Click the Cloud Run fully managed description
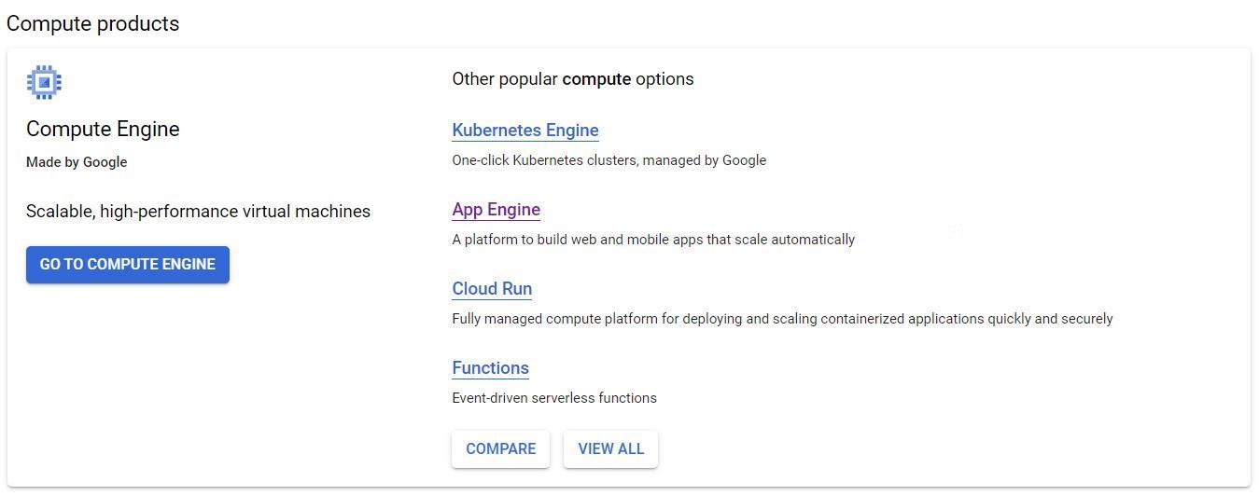The width and height of the screenshot is (1259, 496). pos(782,319)
